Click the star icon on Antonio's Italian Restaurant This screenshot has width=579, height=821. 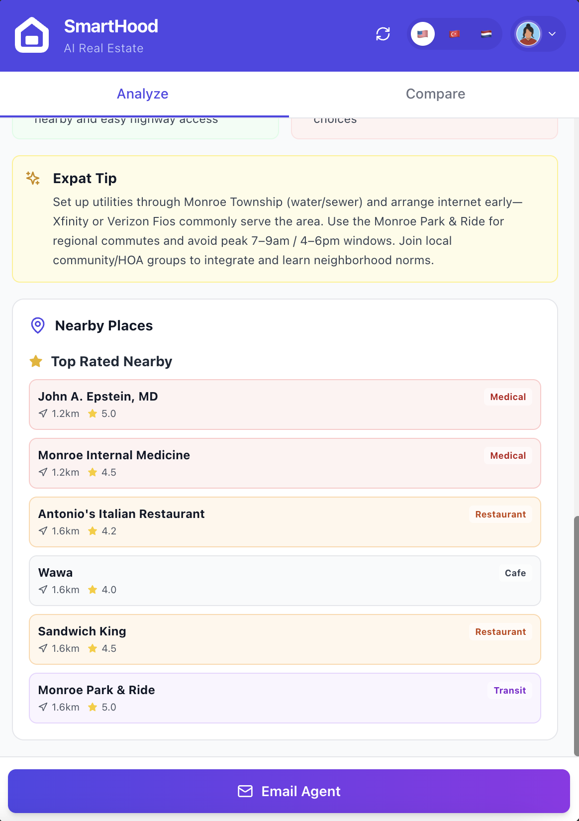pos(93,531)
